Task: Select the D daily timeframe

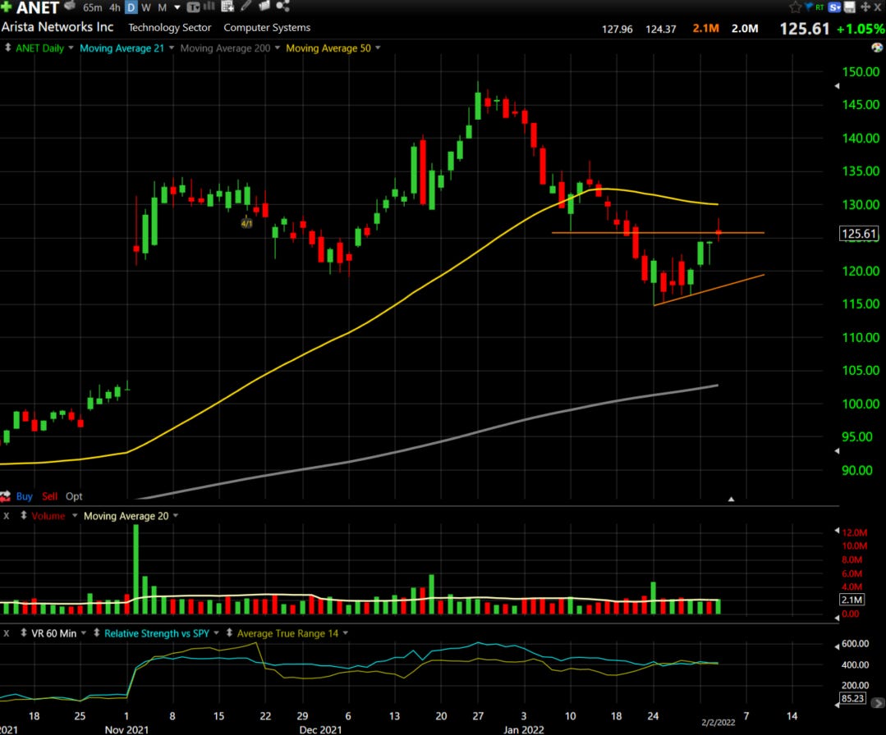Action: [x=131, y=7]
